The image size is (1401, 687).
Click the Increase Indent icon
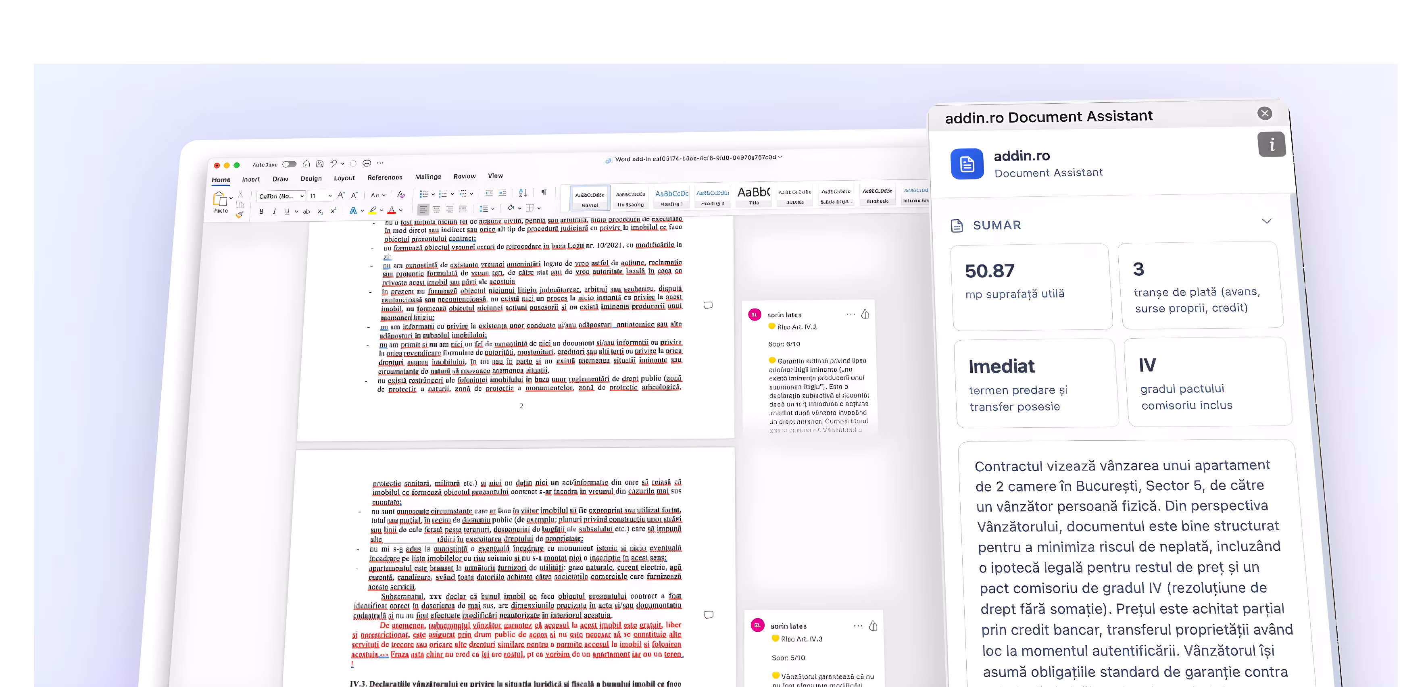click(x=502, y=193)
